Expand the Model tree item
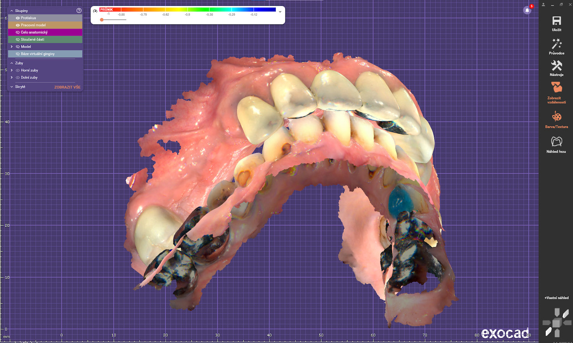 click(12, 47)
